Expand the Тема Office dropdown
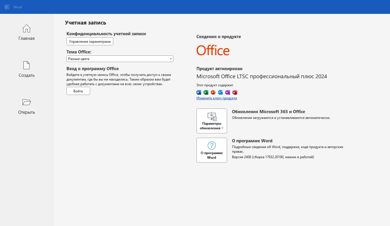 [120, 59]
